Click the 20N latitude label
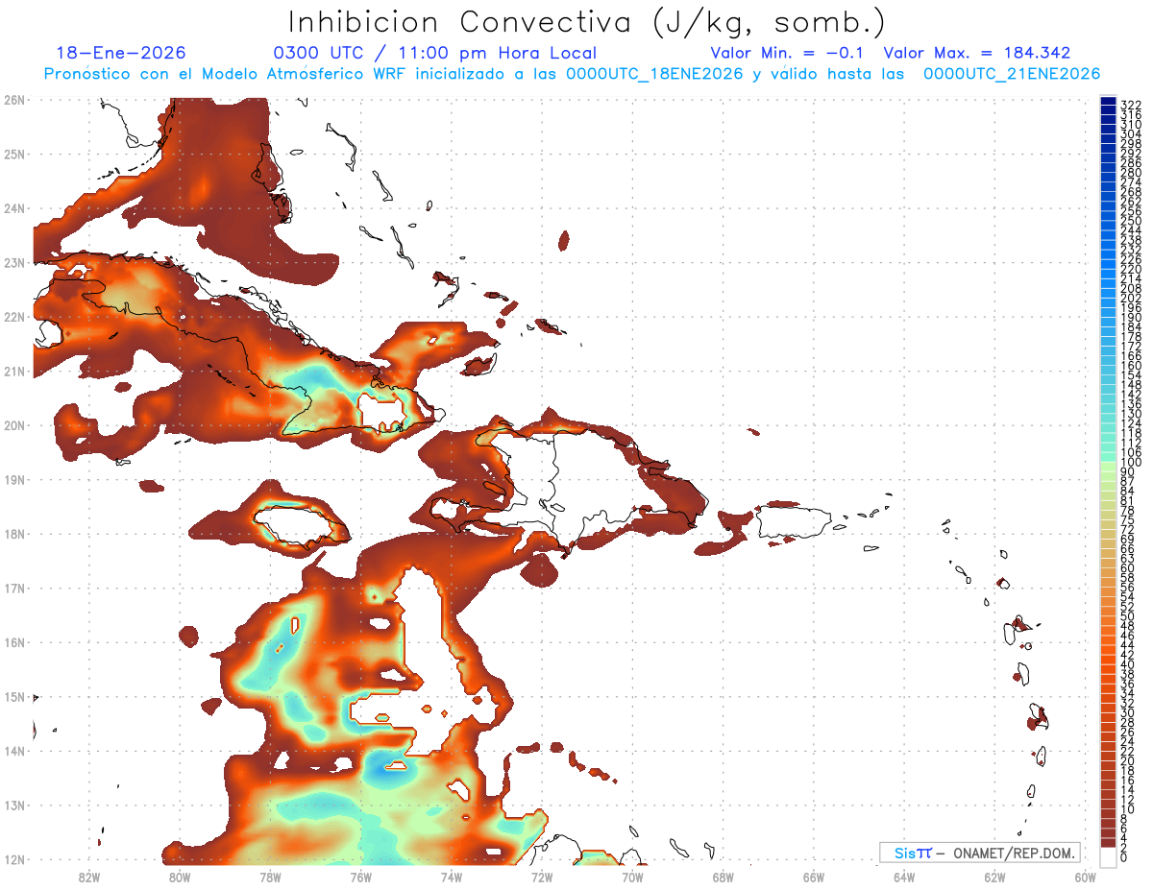1153x890 pixels. click(x=14, y=424)
